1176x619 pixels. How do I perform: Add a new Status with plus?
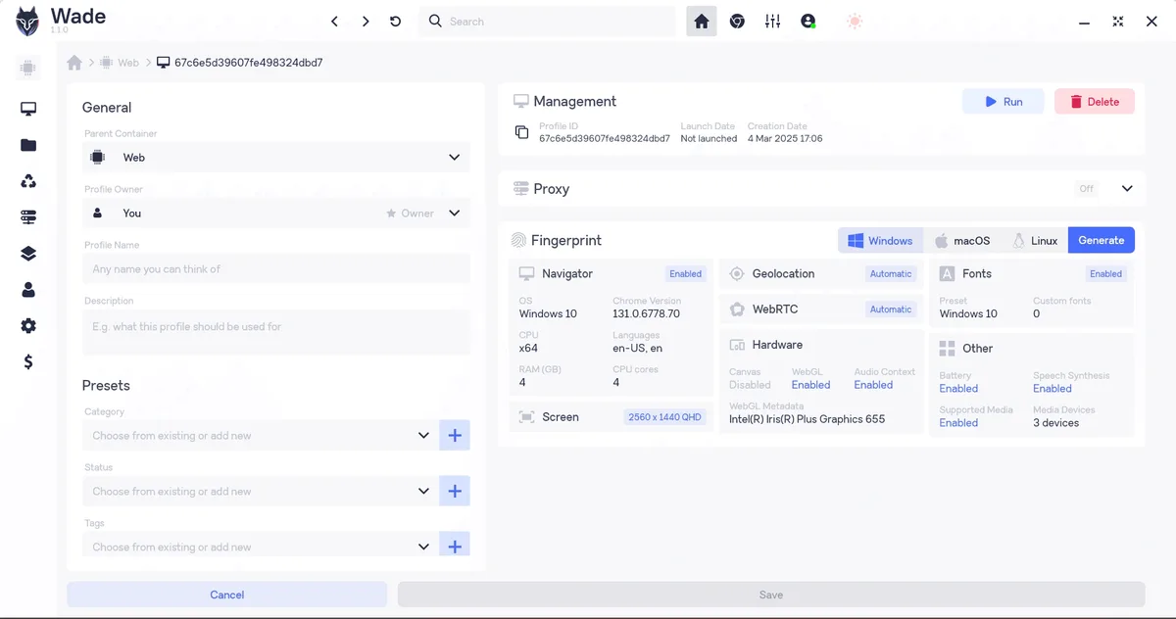coord(455,492)
